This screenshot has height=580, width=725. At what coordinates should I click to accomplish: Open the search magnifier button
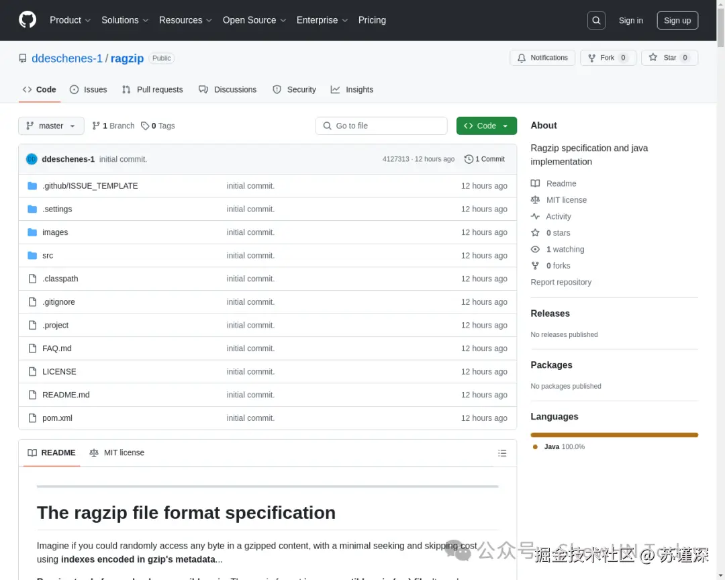(x=596, y=20)
